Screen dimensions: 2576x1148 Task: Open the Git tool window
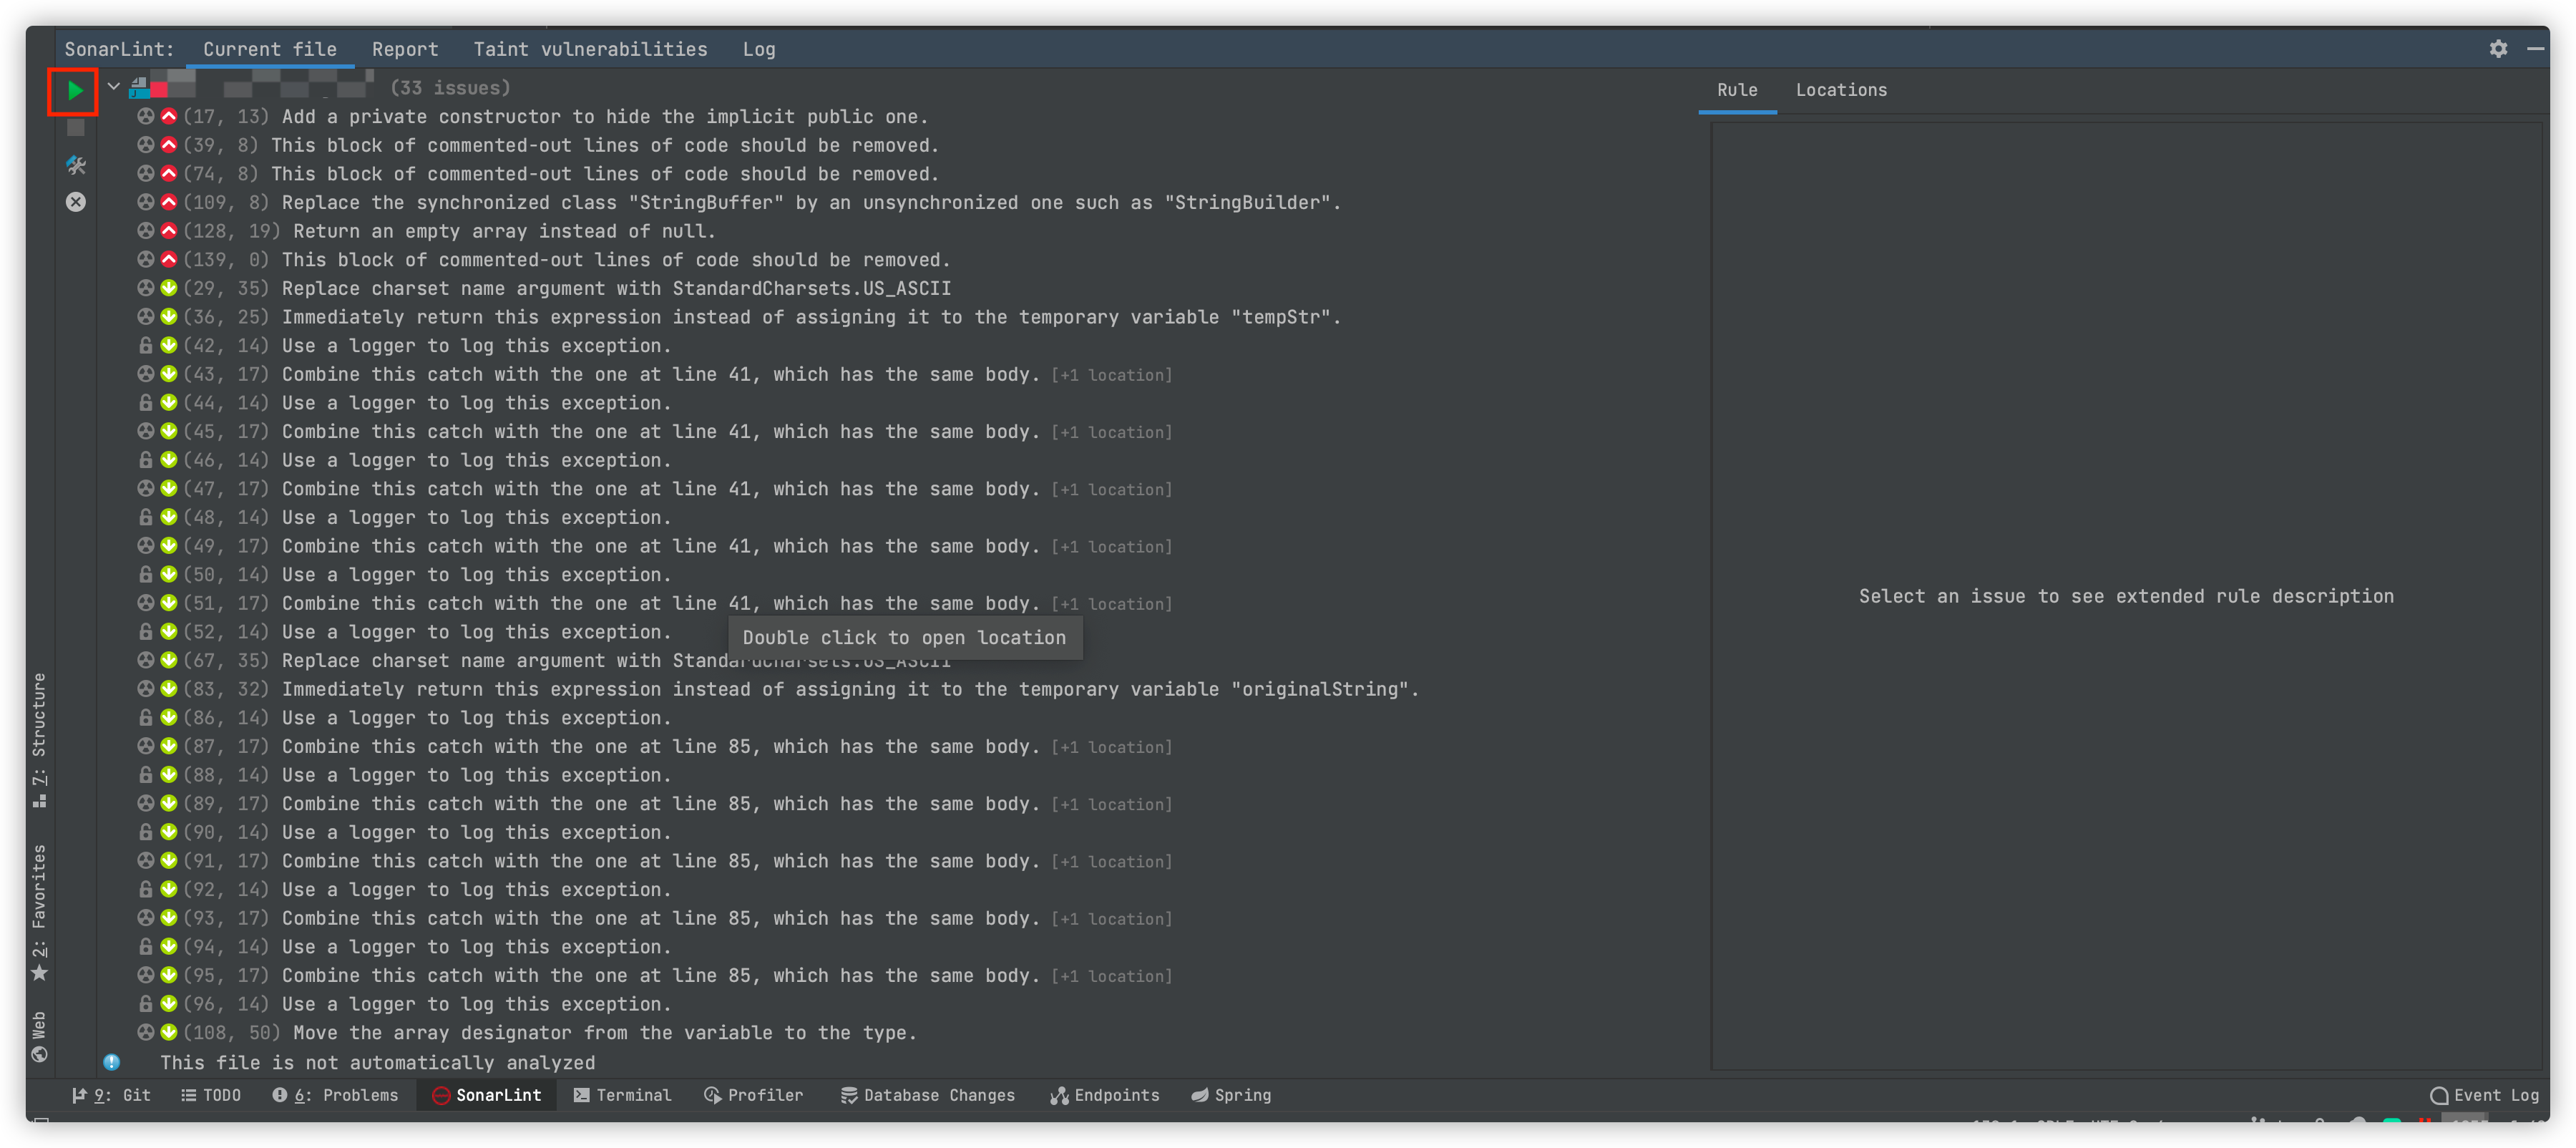[x=111, y=1095]
